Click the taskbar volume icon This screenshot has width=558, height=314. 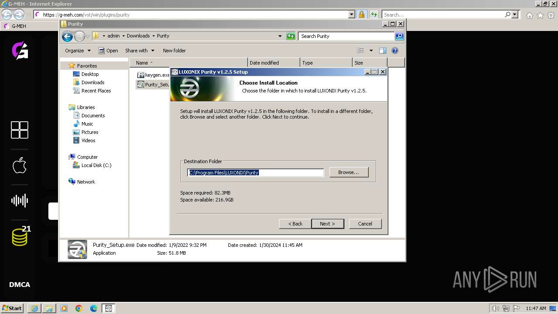pyautogui.click(x=495, y=308)
